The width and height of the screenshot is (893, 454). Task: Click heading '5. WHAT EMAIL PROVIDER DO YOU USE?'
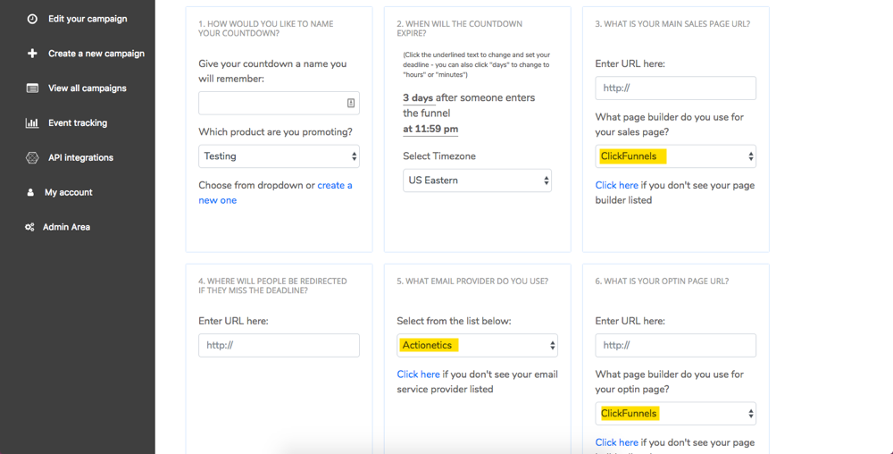(472, 282)
